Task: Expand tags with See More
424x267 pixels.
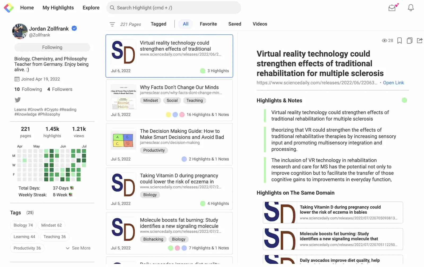Action: coord(78,248)
